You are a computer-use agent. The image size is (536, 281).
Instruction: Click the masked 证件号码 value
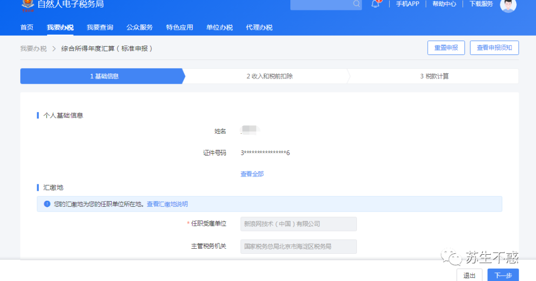tap(265, 153)
